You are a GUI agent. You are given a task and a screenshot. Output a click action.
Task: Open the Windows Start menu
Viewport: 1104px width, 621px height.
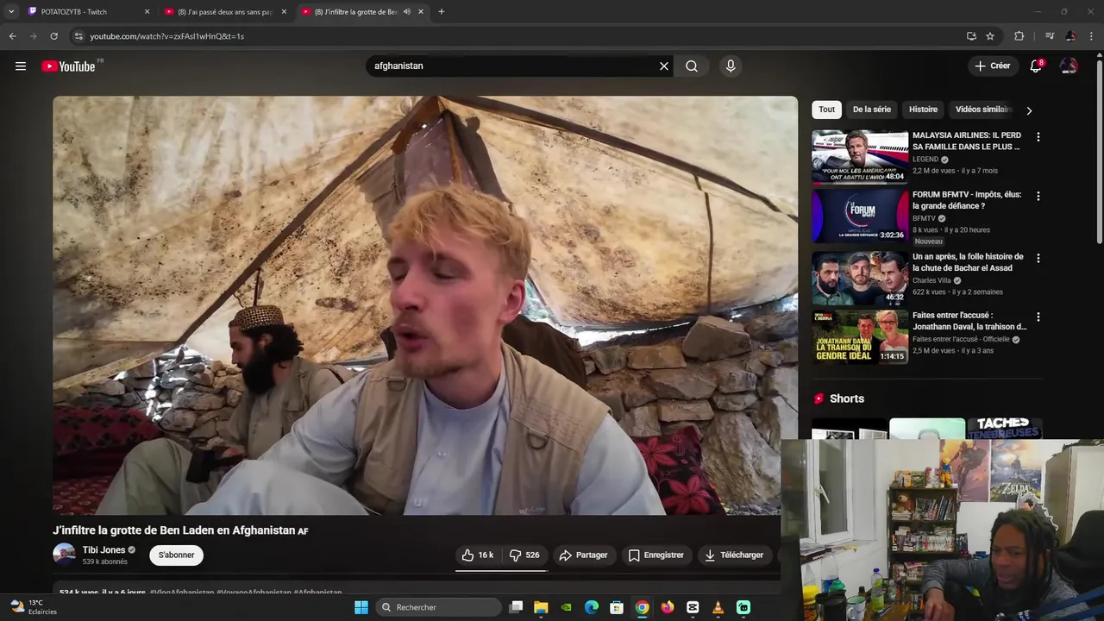[361, 607]
